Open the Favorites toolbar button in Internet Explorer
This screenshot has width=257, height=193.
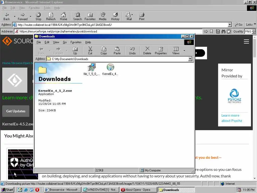[x=90, y=16]
